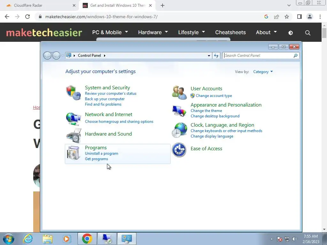Click the Control Panel refresh button
Viewport: 327px width, 245px height.
(216, 56)
